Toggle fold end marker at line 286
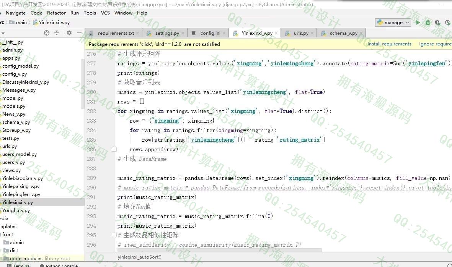This screenshot has height=267, width=452. [x=114, y=149]
